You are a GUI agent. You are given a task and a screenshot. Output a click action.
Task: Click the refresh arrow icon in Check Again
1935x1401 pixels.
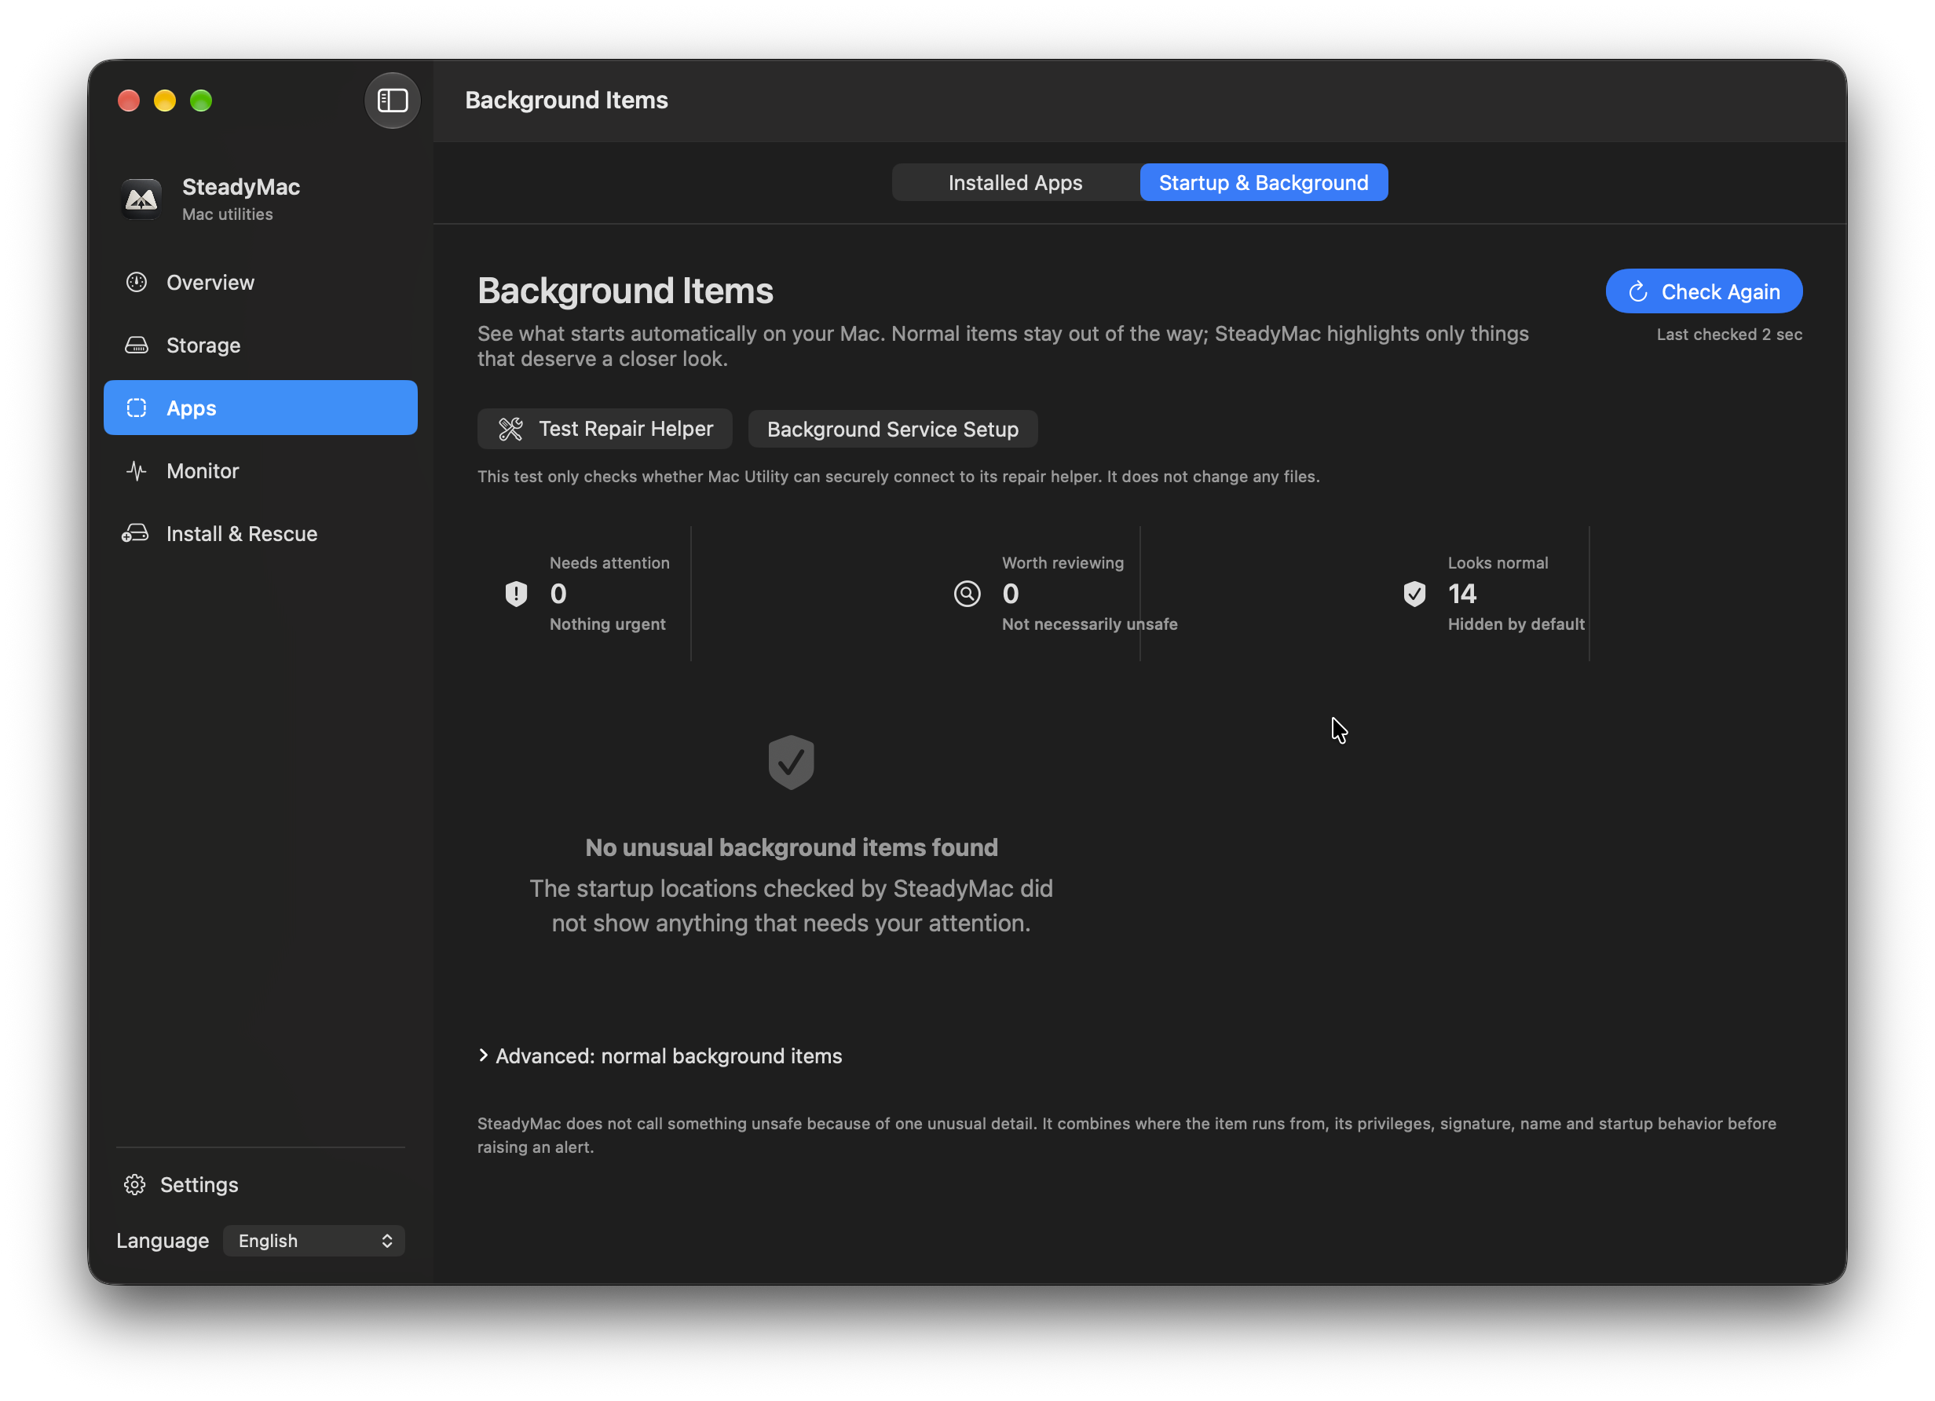coord(1638,292)
